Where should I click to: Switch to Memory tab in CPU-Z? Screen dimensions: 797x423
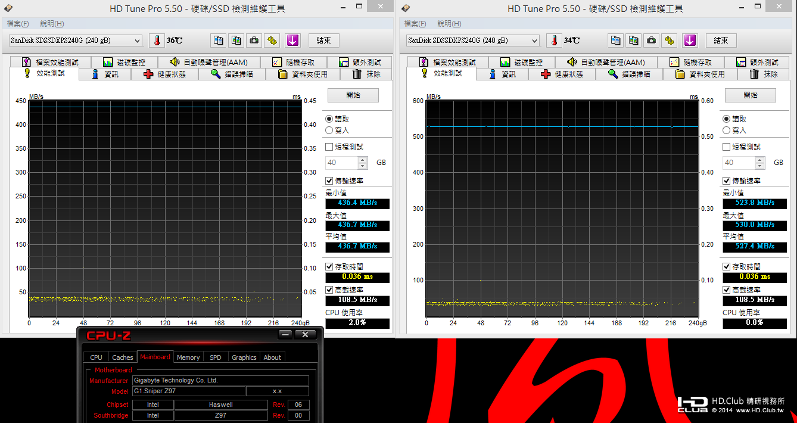[x=188, y=357]
